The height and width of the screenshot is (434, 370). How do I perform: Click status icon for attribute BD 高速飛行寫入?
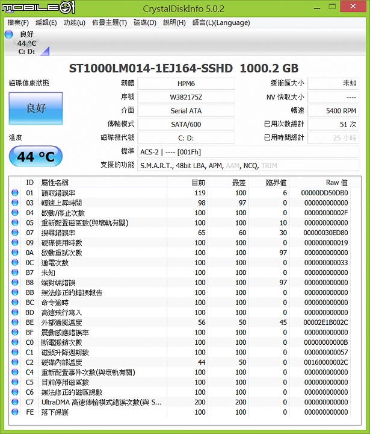[x=15, y=312]
